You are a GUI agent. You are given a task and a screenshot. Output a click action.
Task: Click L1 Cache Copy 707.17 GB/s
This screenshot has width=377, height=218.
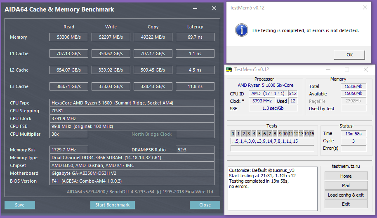click(x=153, y=53)
